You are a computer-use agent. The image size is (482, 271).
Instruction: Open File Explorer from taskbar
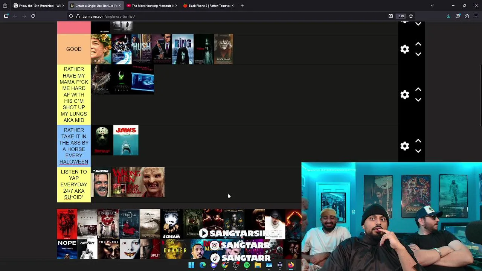(258, 265)
